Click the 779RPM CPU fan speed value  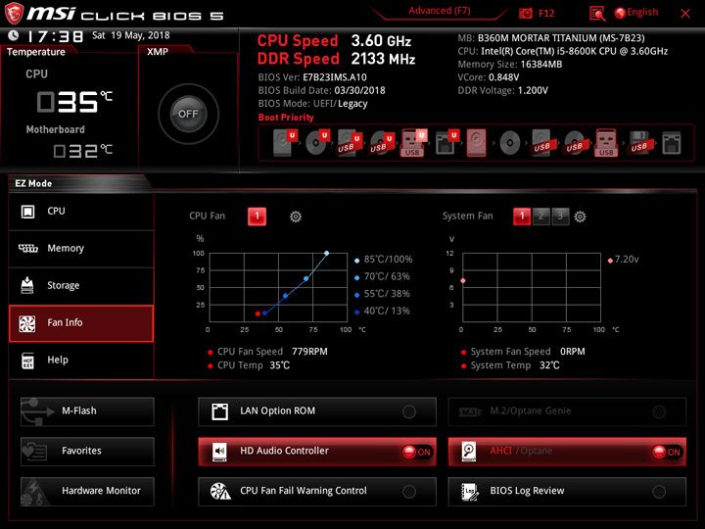coord(309,352)
